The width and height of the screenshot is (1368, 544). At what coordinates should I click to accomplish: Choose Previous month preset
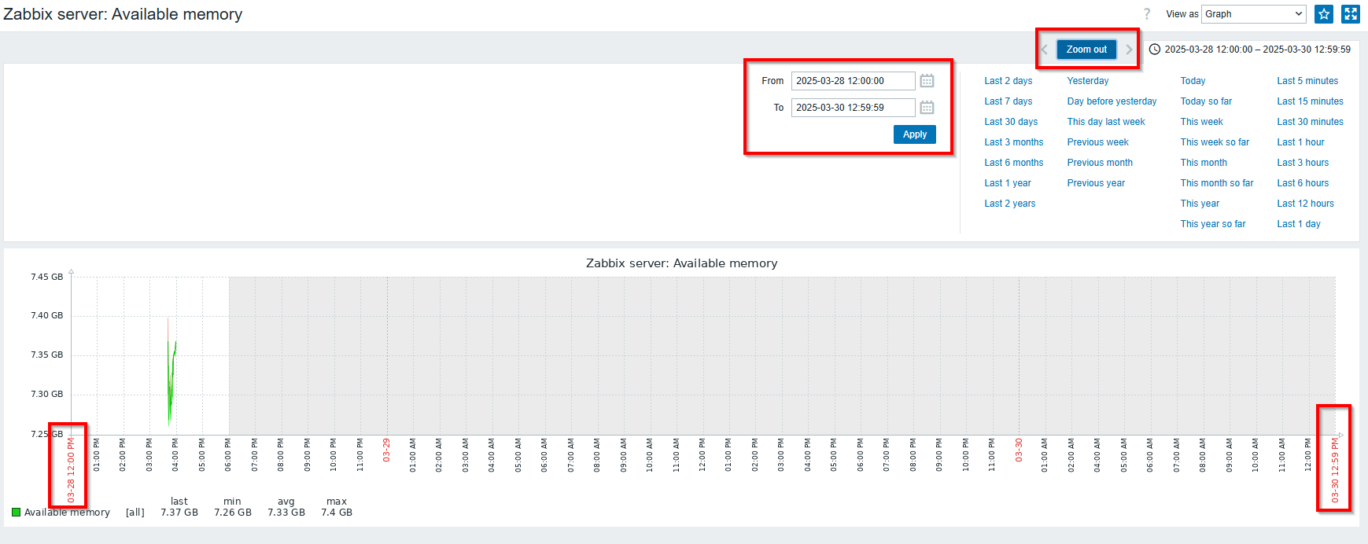click(1100, 163)
